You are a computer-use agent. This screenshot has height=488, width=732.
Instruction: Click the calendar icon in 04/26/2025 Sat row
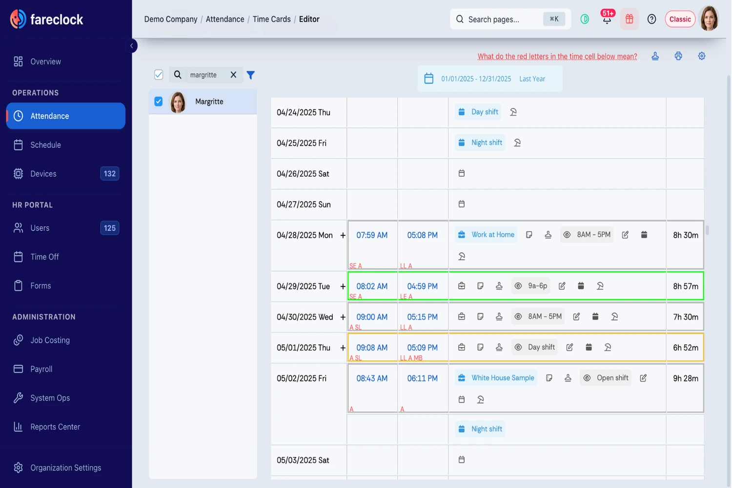(462, 173)
